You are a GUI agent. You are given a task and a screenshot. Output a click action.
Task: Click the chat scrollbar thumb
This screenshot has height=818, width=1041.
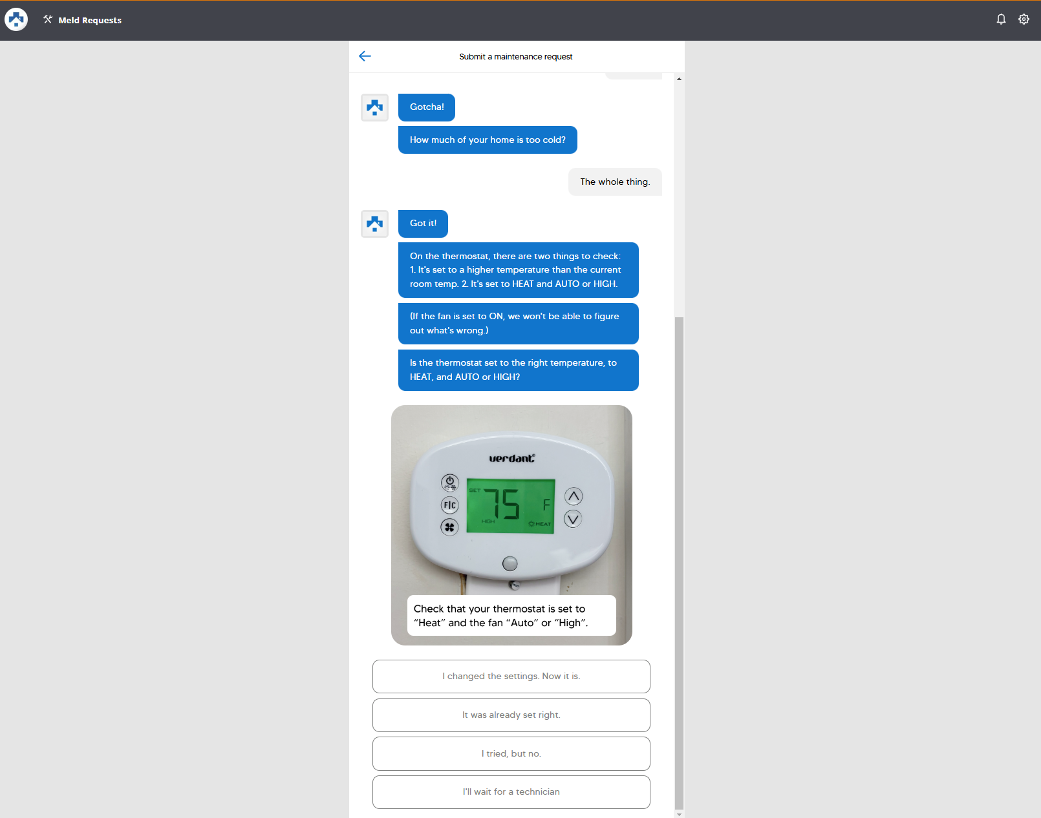679,562
